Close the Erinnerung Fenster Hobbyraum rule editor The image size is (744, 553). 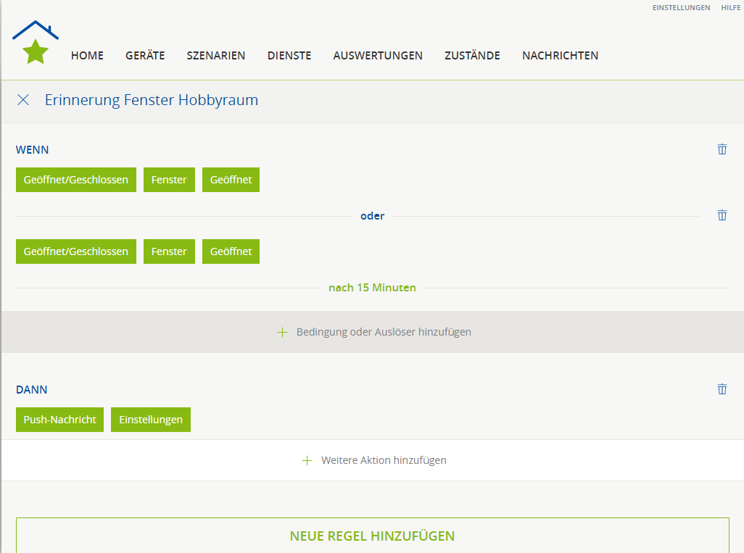[23, 100]
